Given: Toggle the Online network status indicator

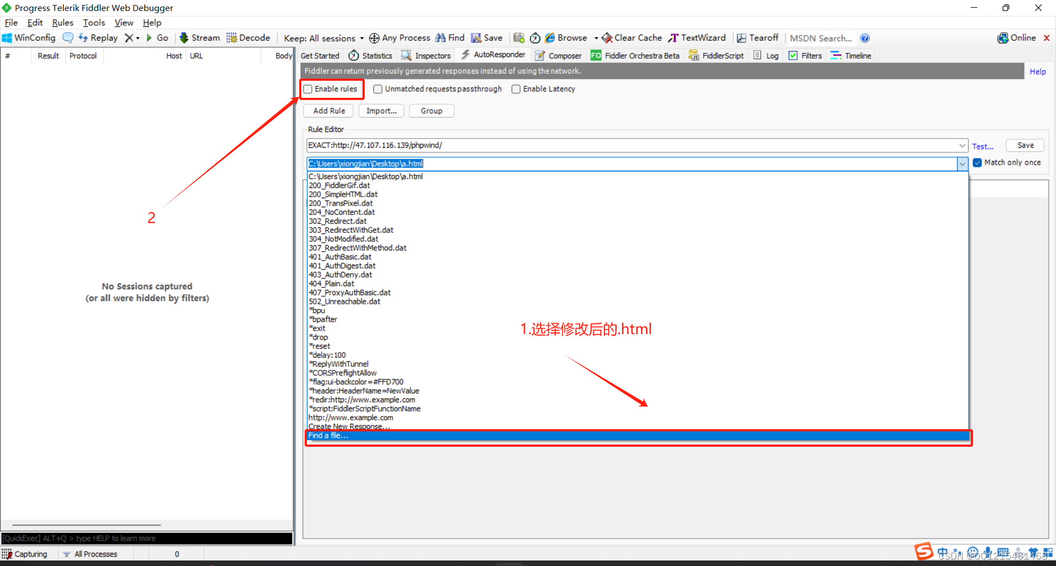Looking at the screenshot, I should (x=1017, y=38).
